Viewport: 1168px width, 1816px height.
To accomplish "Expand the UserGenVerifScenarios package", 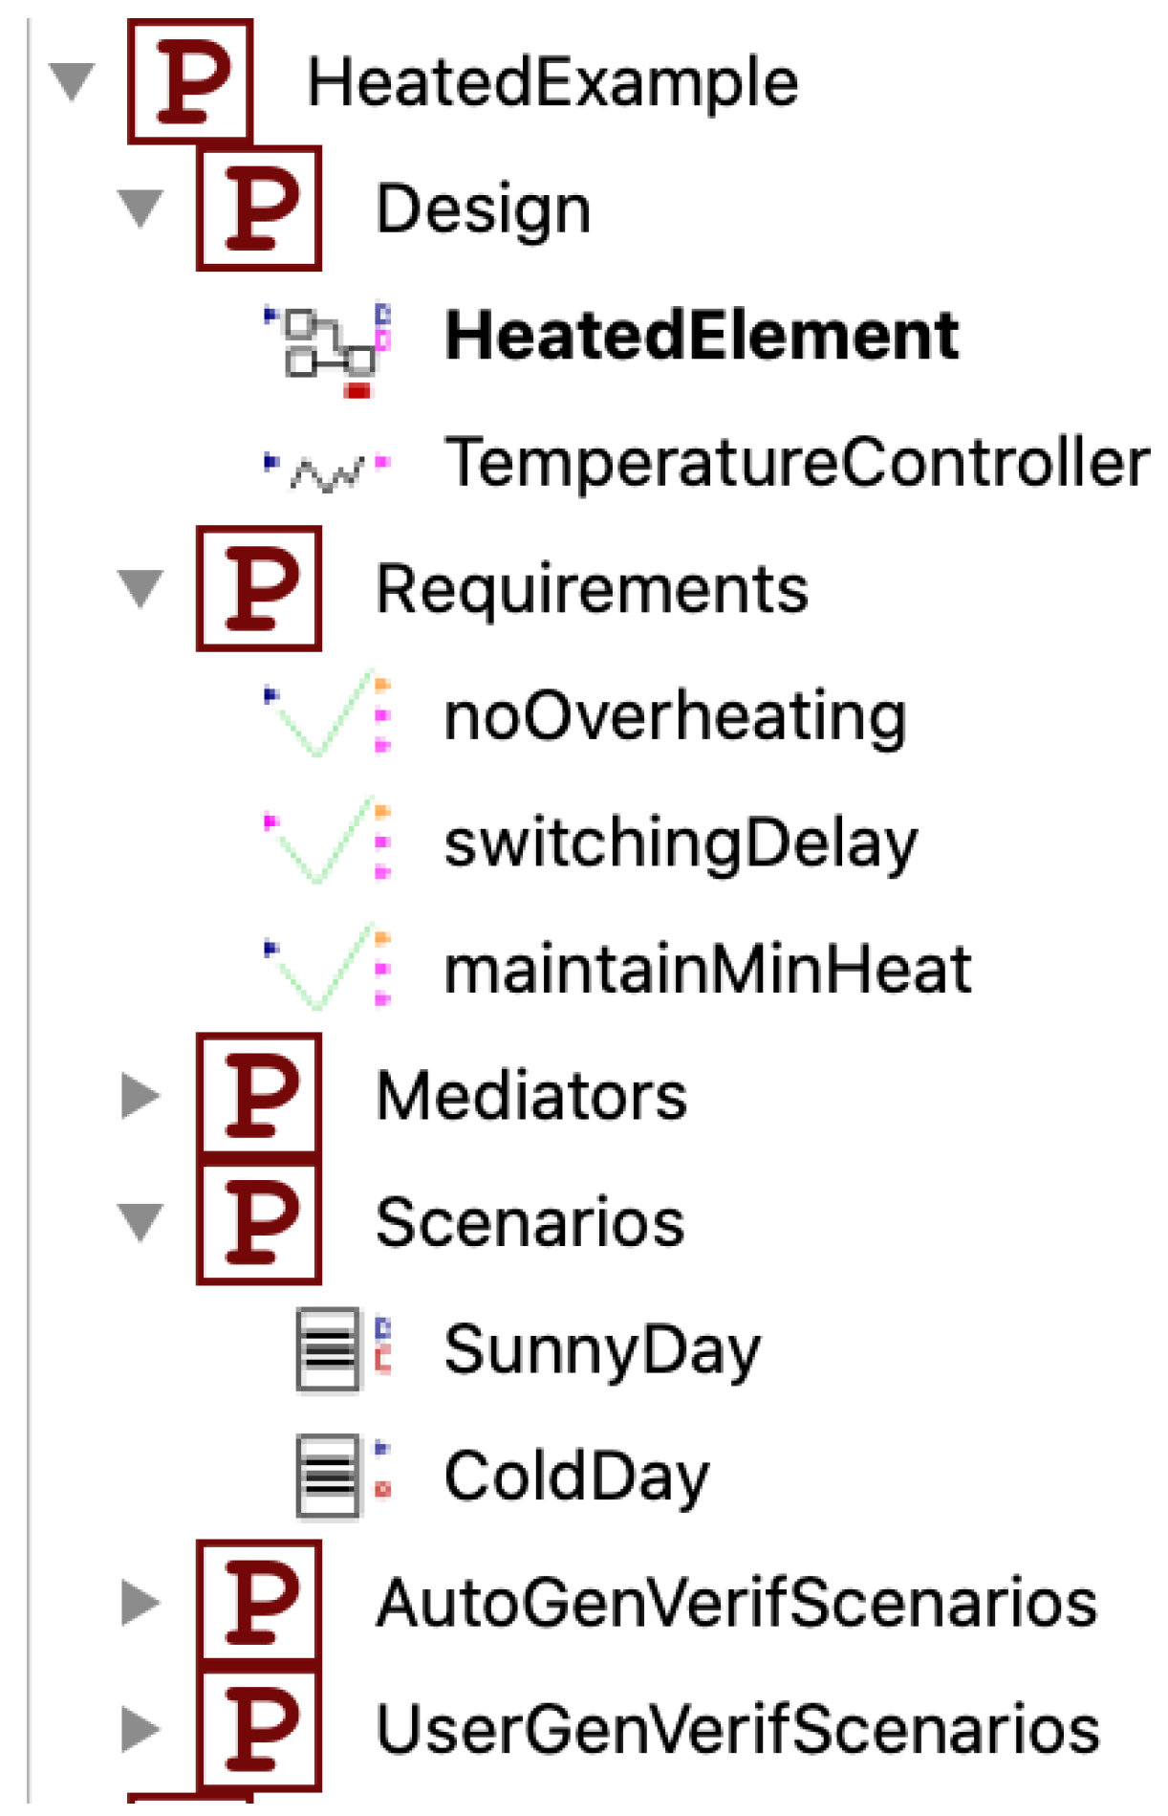I will tap(141, 1729).
